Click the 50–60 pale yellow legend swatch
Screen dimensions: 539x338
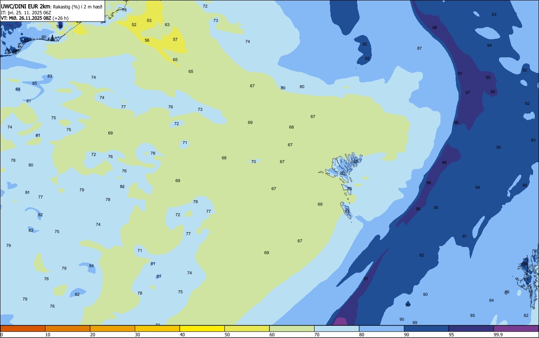click(247, 328)
